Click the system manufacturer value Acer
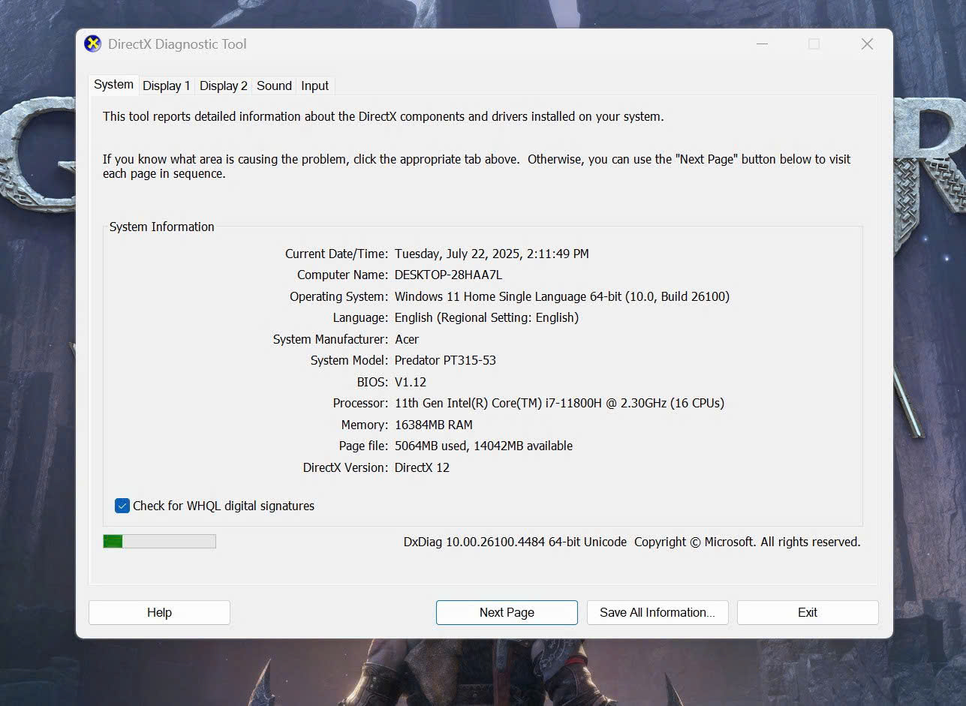Image resolution: width=966 pixels, height=706 pixels. pos(407,339)
